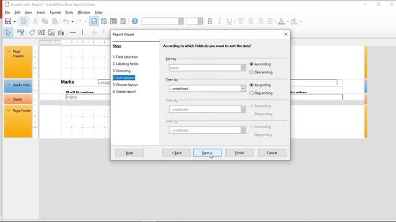This screenshot has width=396, height=222.
Task: Click the Save icon in the toolbar
Action: coord(8,22)
